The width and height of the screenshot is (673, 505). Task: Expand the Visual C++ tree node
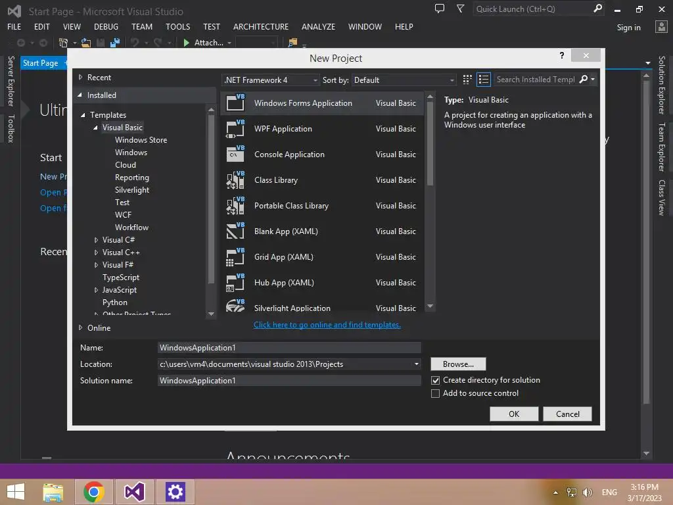click(96, 252)
